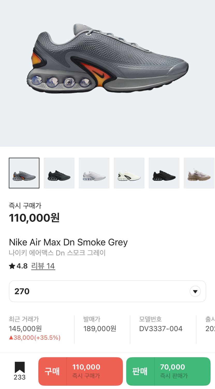Image resolution: width=215 pixels, height=389 pixels.
Task: Tap the 즉시 구매가 110,000원 heading price
Action: coord(34,218)
